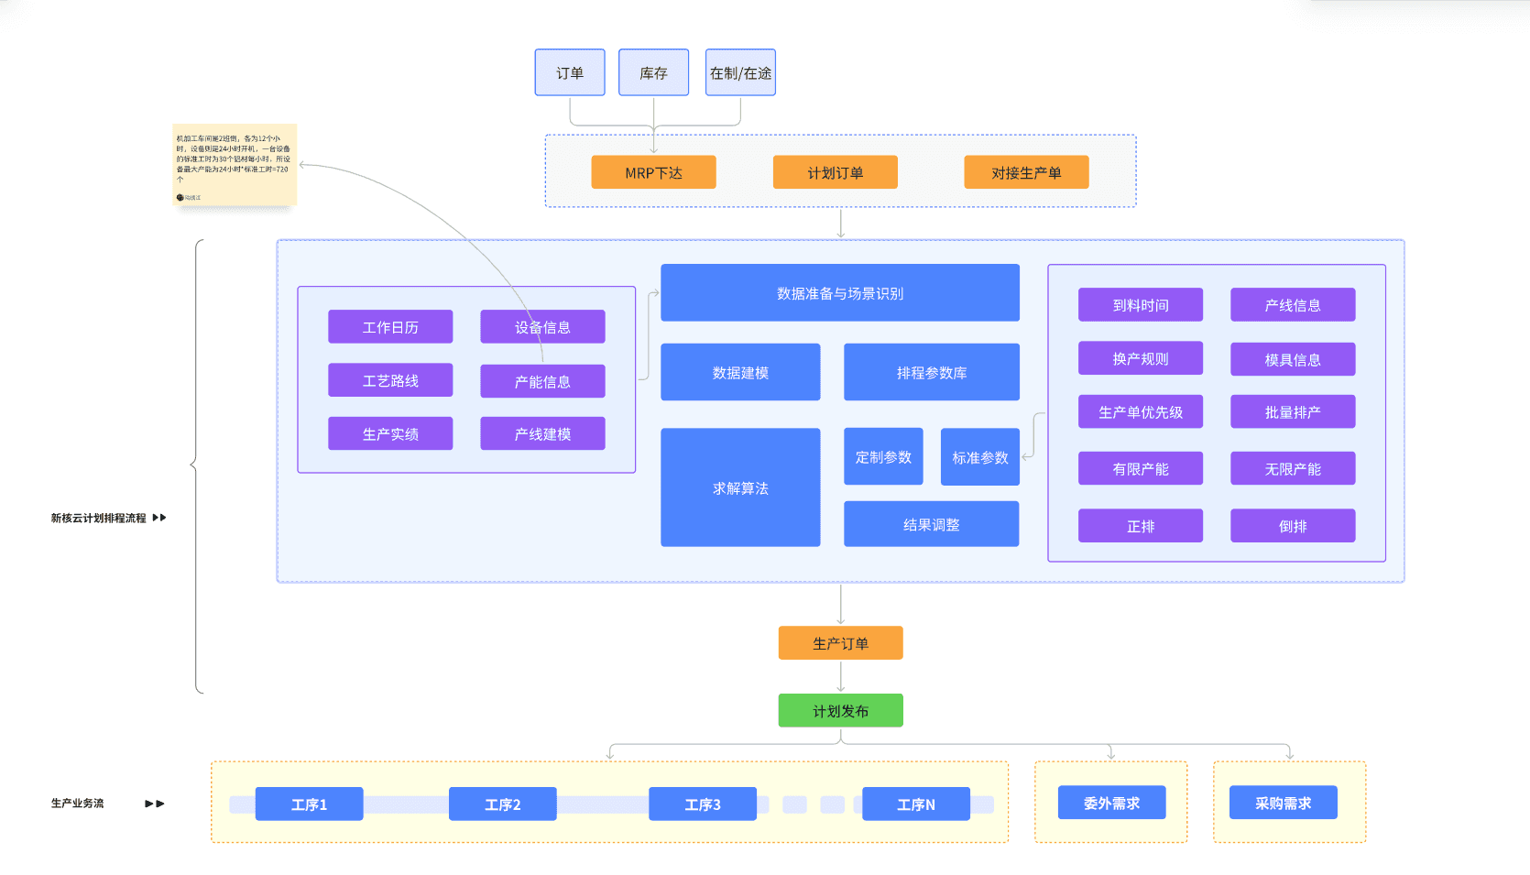
Task: Select the 批量排产 purple block
Action: [x=1293, y=411]
